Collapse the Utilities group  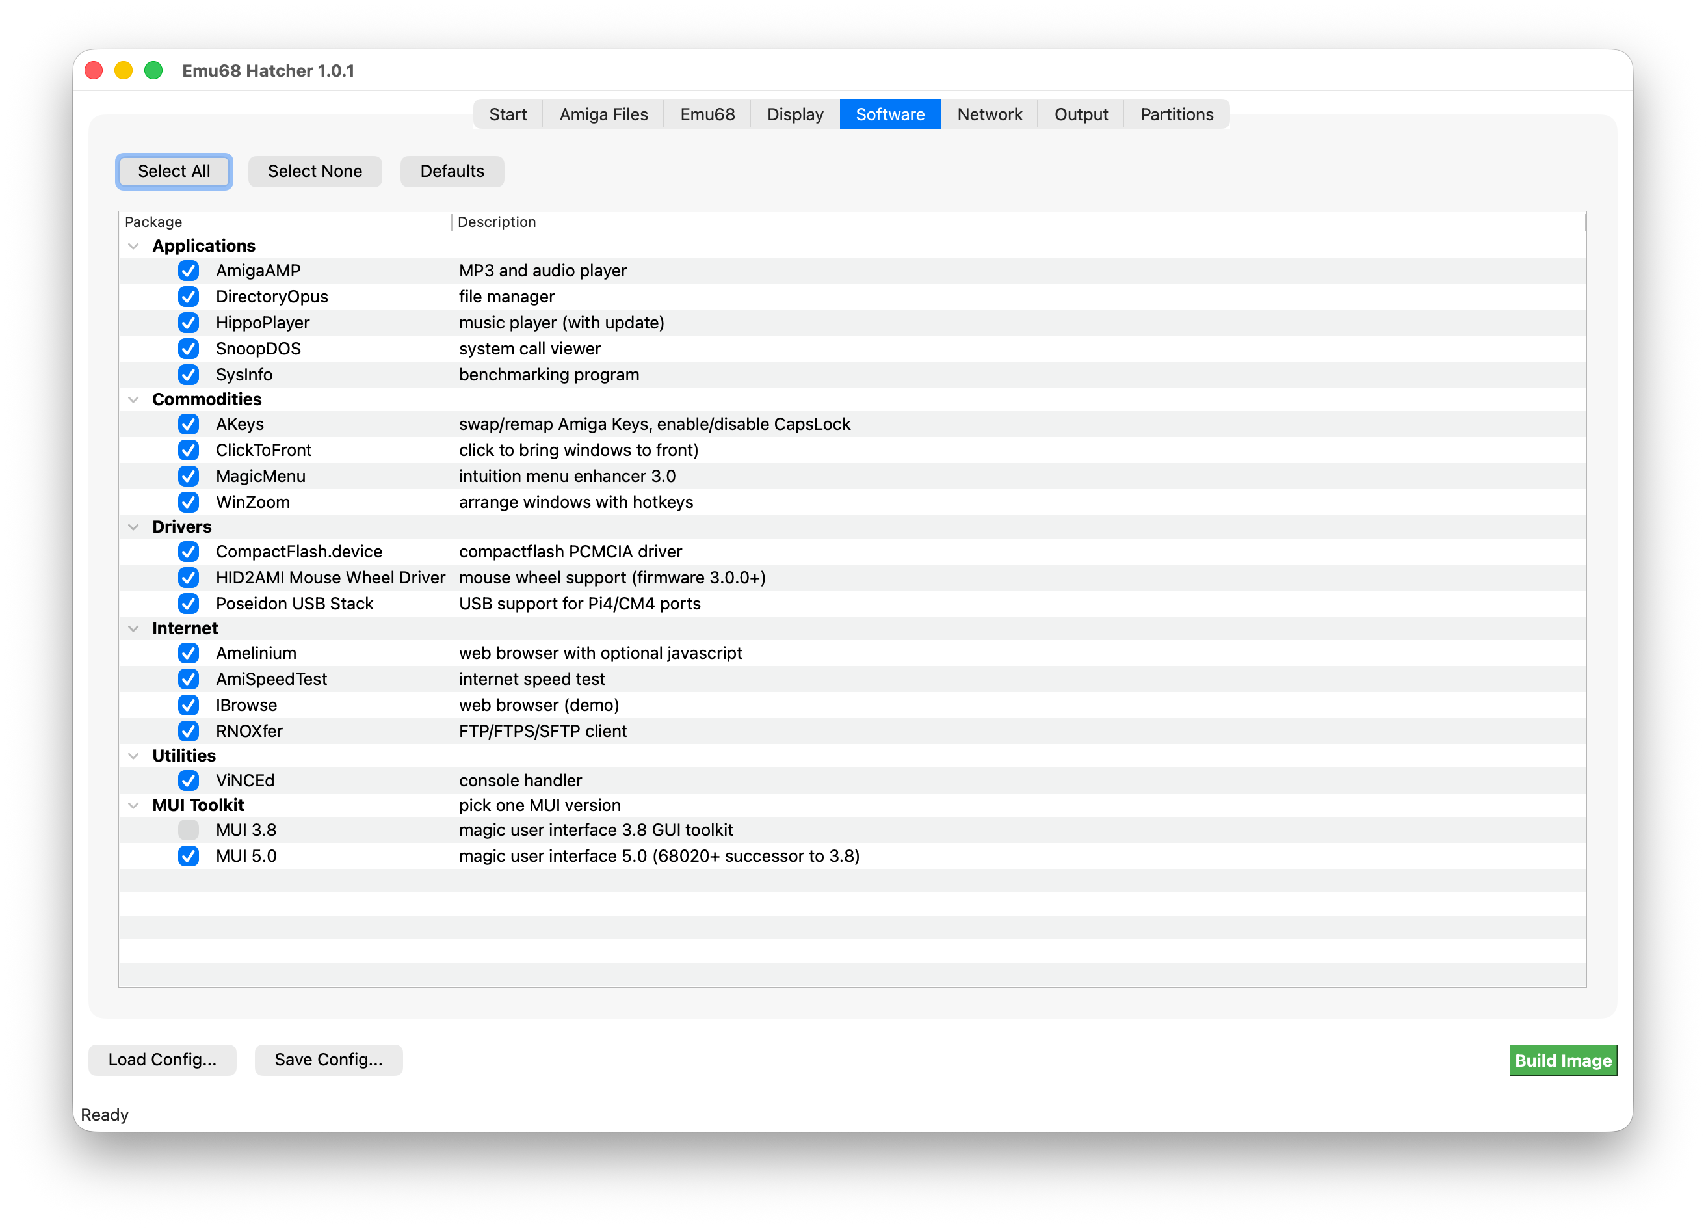(x=133, y=755)
